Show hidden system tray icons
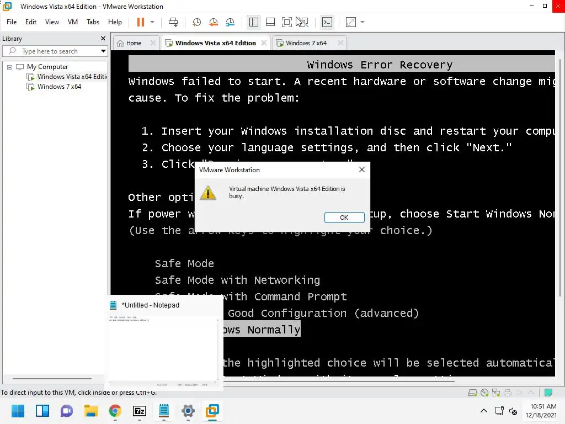Screen dimensions: 565x424 (484, 411)
